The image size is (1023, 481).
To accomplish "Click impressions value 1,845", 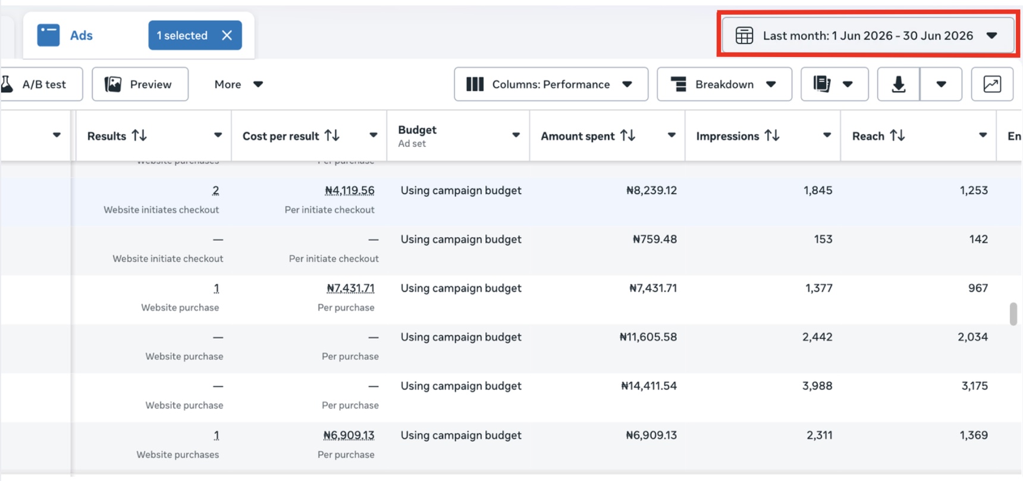I will click(818, 191).
